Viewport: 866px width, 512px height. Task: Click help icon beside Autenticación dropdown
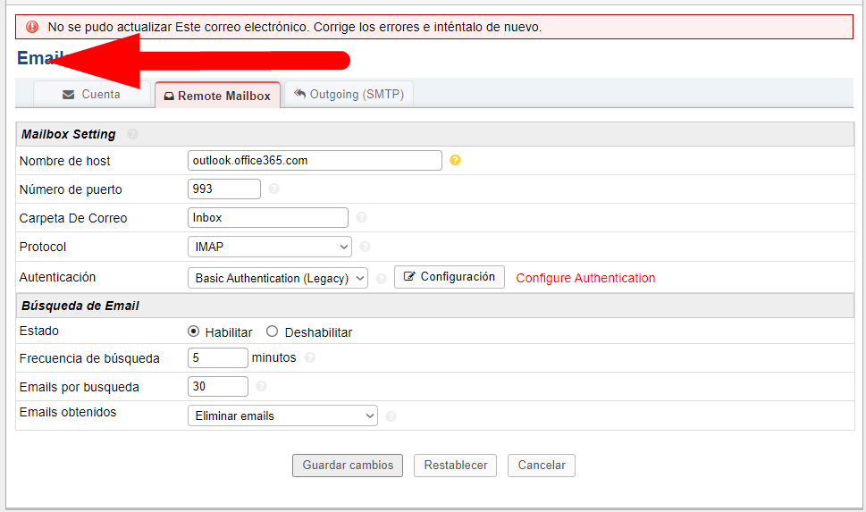[x=381, y=279]
